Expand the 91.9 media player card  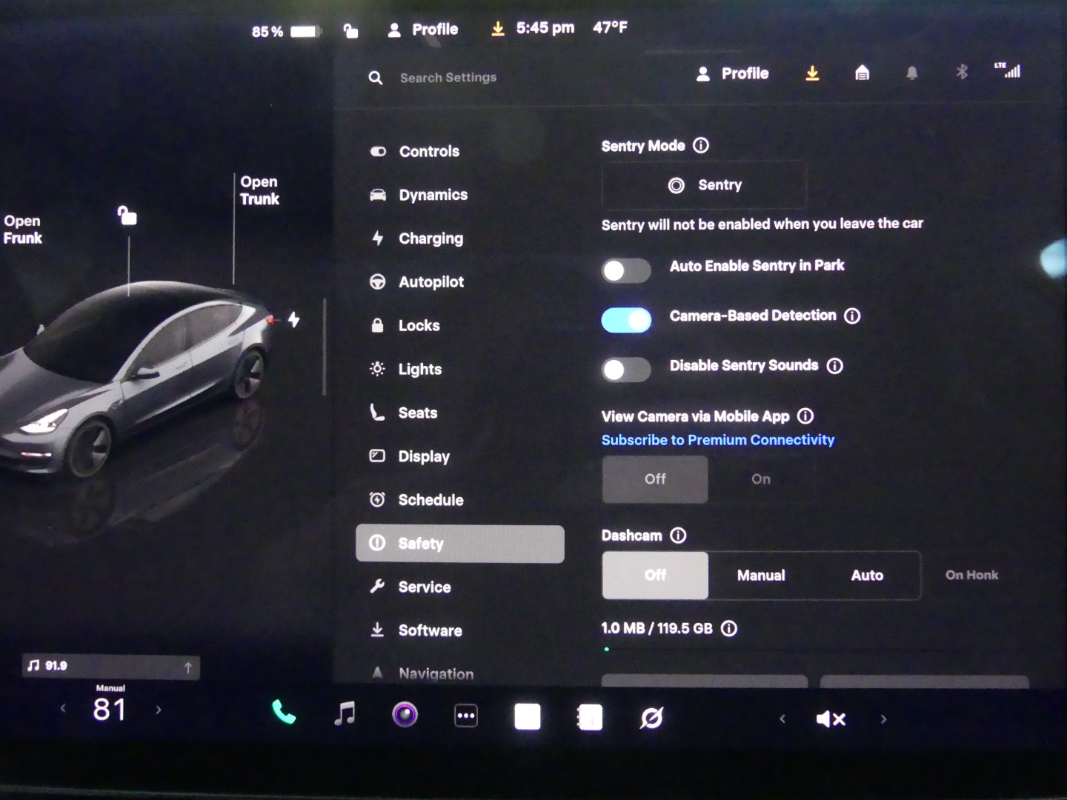tap(111, 667)
